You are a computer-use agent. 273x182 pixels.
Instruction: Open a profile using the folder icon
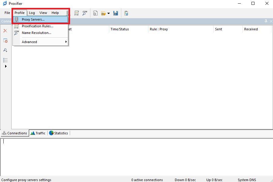pos(103,13)
